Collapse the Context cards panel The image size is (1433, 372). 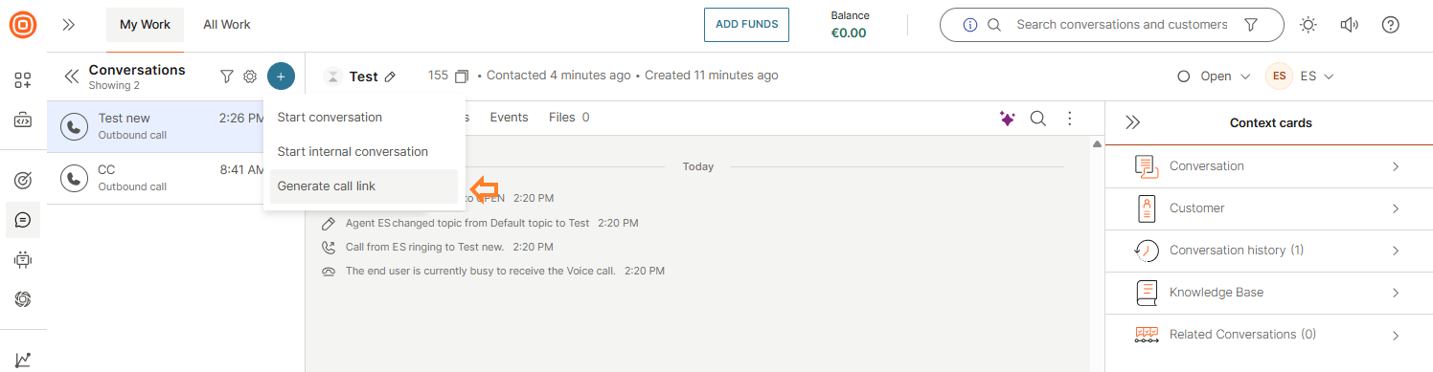(1133, 122)
